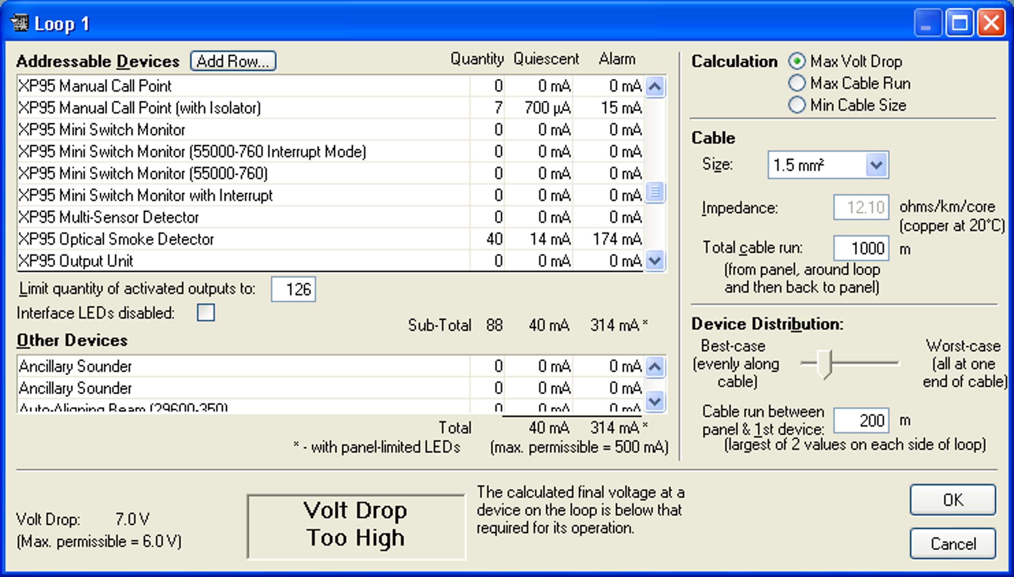Viewport: 1014px width, 577px height.
Task: Open the cable Size dropdown
Action: pyautogui.click(x=876, y=165)
